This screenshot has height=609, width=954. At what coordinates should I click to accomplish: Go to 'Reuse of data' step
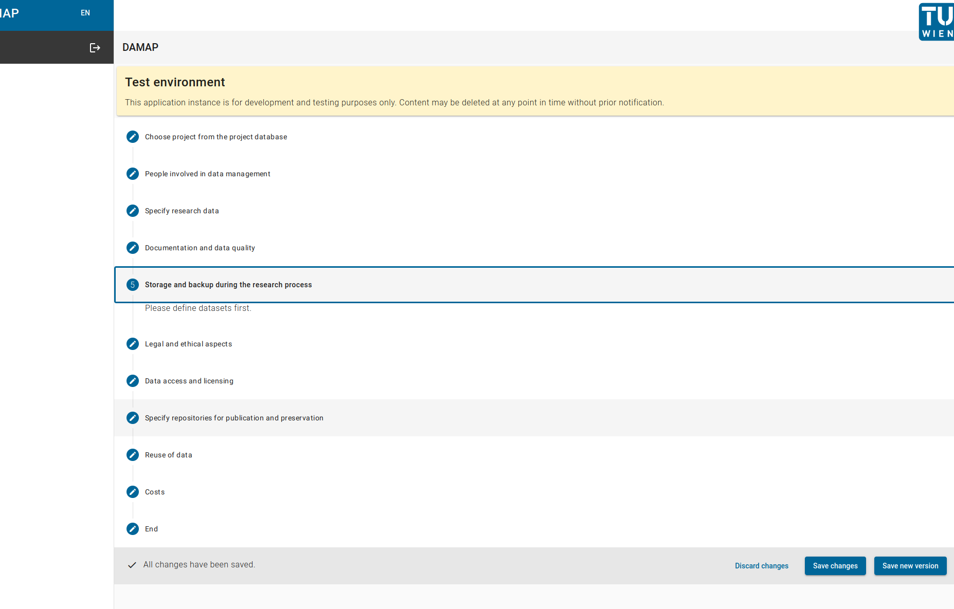[x=169, y=455]
